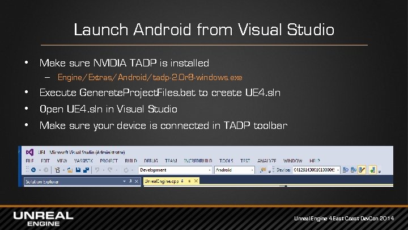Click 'Make sure your device is connected' text

(163, 126)
